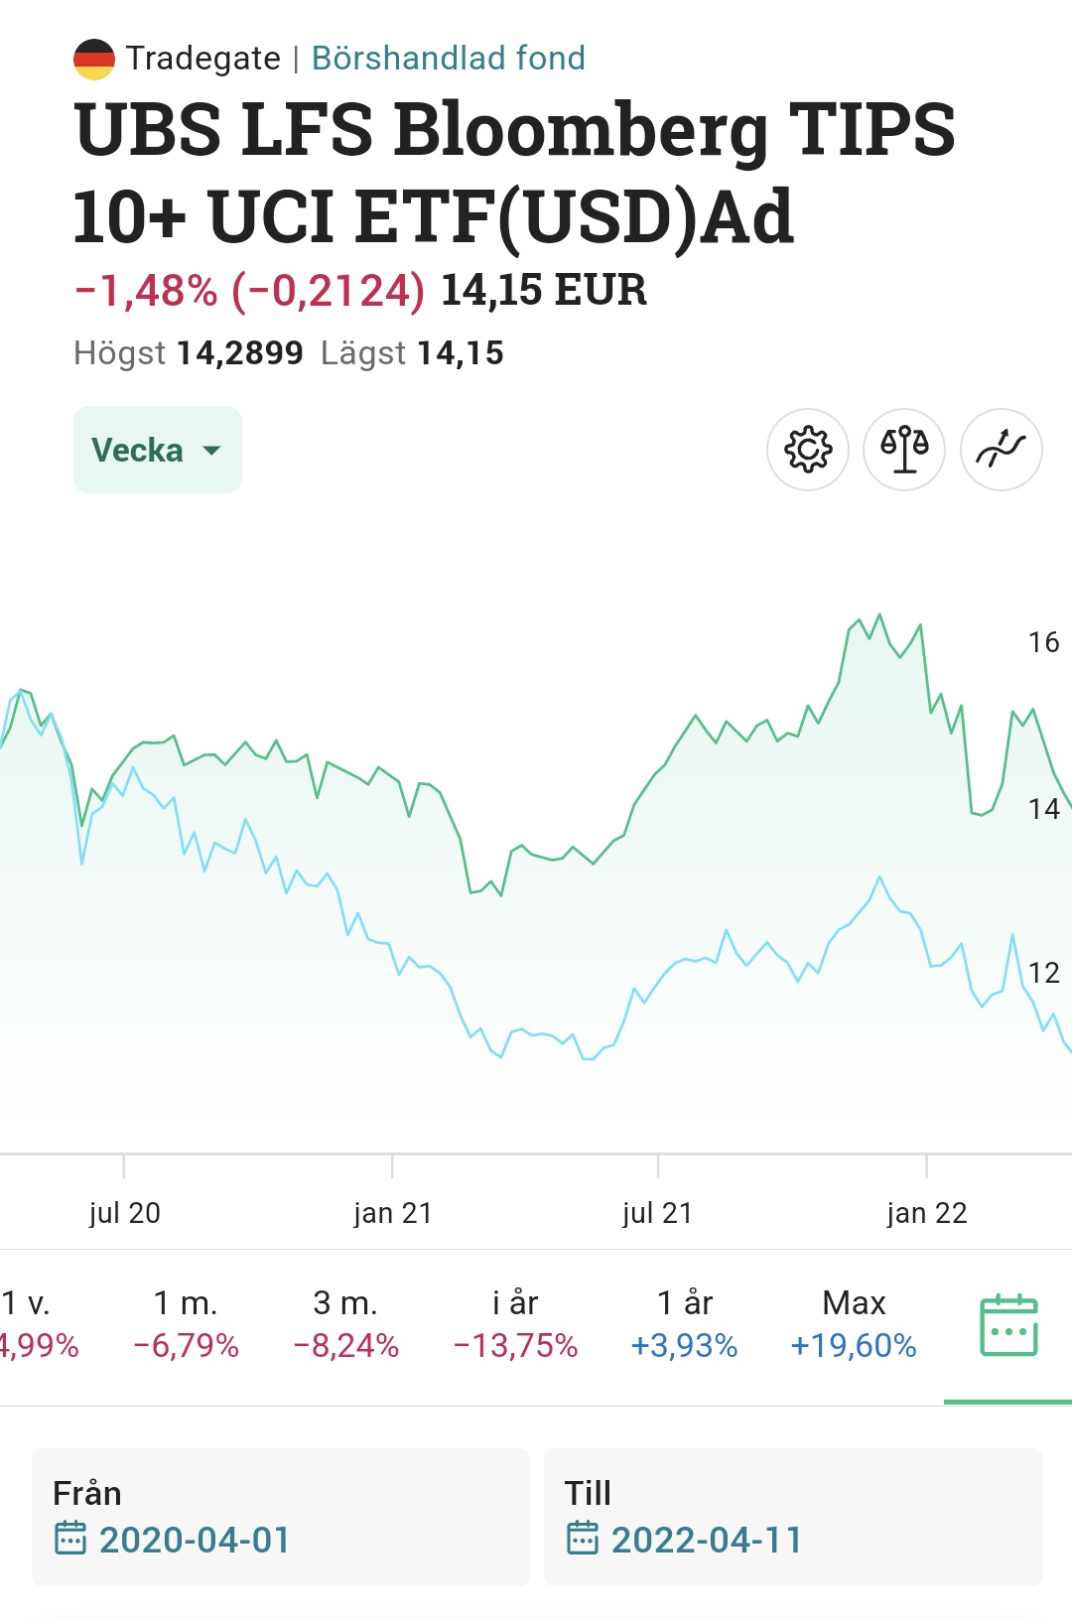Open the Från date 2020-04-01 picker
This screenshot has width=1072, height=1618.
click(195, 1540)
